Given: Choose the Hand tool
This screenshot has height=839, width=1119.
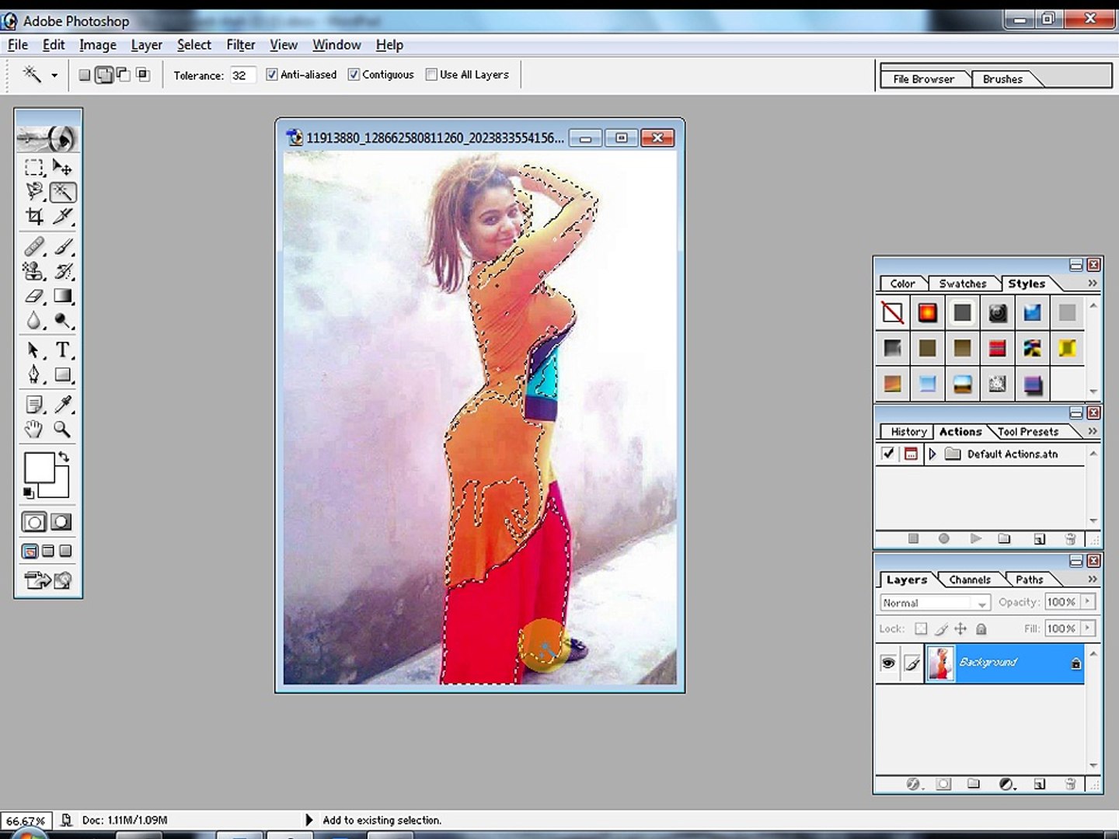Looking at the screenshot, I should point(34,429).
